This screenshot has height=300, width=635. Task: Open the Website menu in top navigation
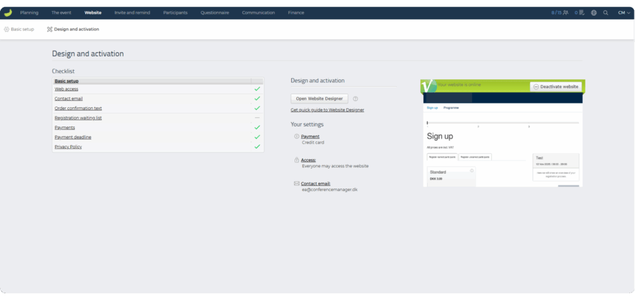click(93, 12)
